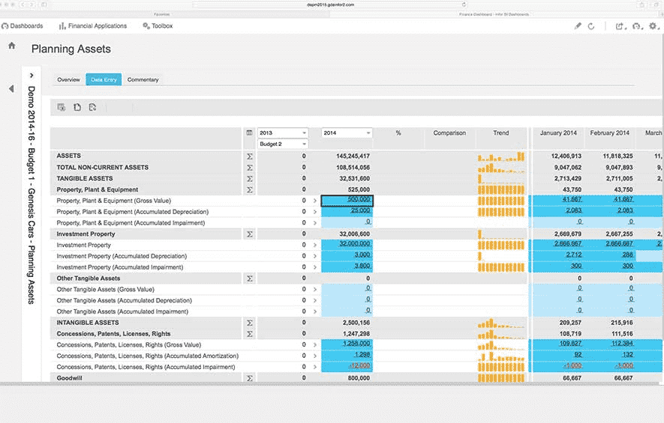The height and width of the screenshot is (423, 664).
Task: Click the sigma icon in the ASSETS row
Action: click(249, 156)
